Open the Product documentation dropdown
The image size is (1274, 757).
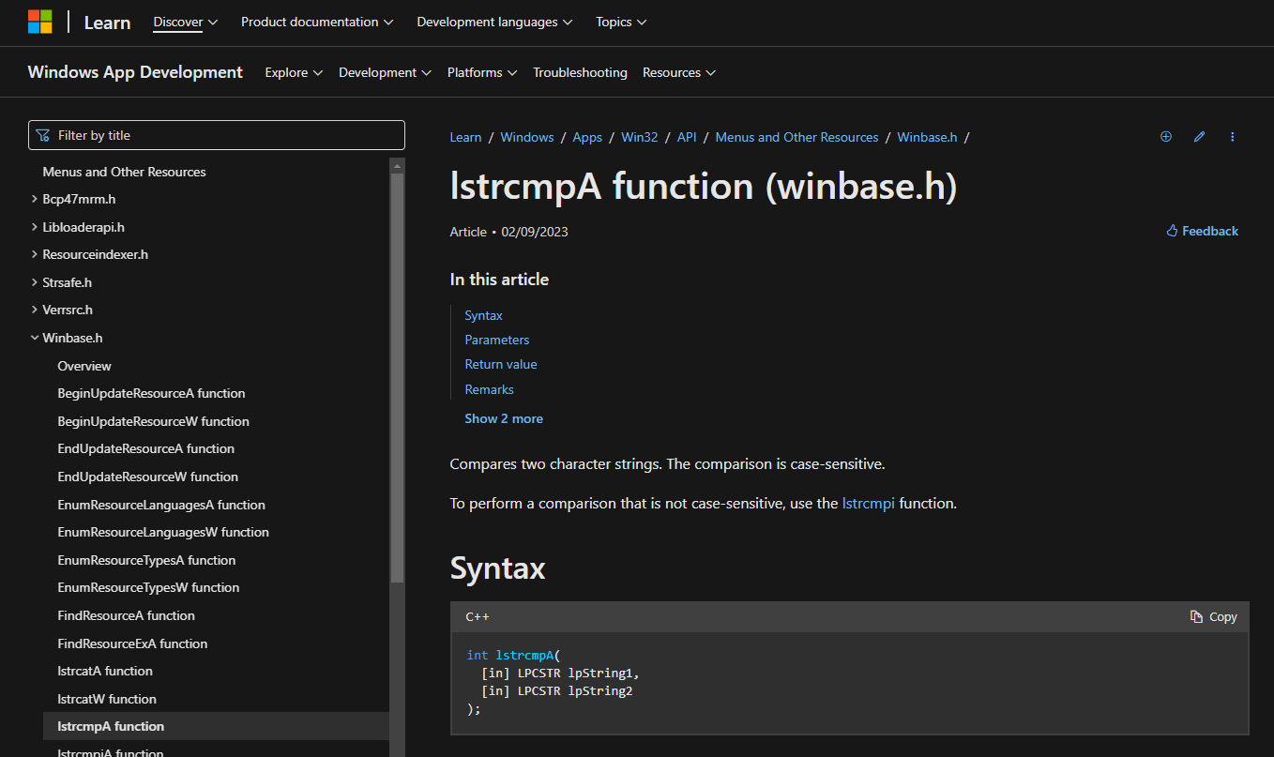317,22
